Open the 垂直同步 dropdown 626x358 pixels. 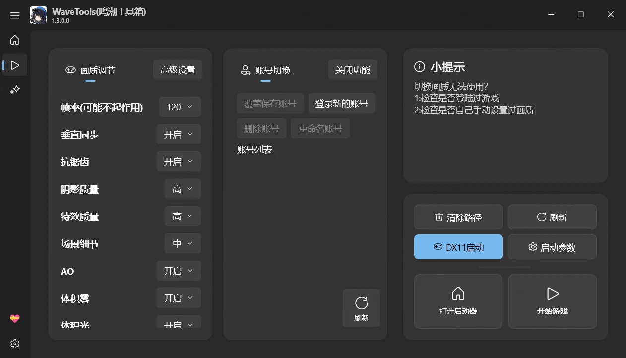(179, 134)
